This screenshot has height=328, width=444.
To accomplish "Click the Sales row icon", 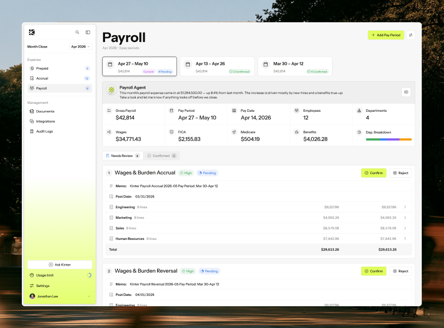I will [x=111, y=228].
